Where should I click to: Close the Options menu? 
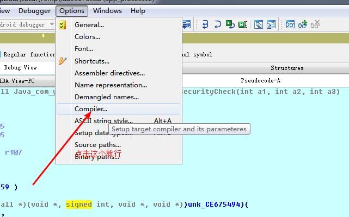(x=72, y=11)
